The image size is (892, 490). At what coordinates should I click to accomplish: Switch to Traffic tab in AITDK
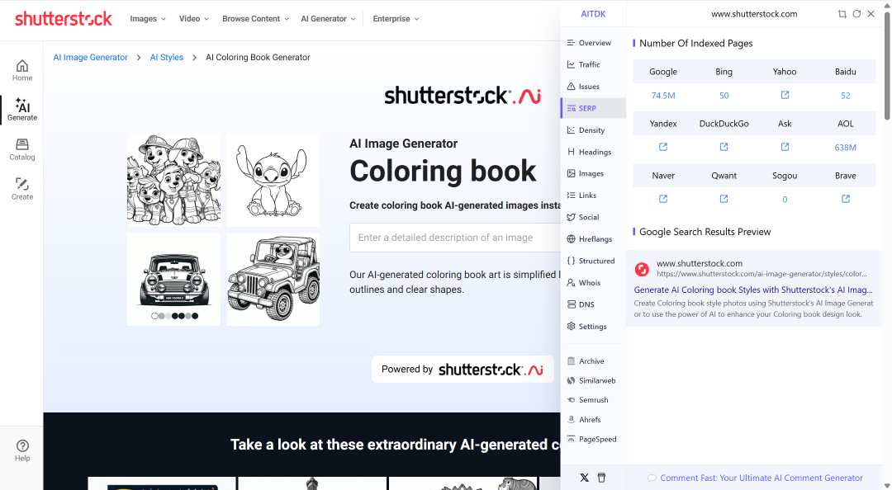593,64
